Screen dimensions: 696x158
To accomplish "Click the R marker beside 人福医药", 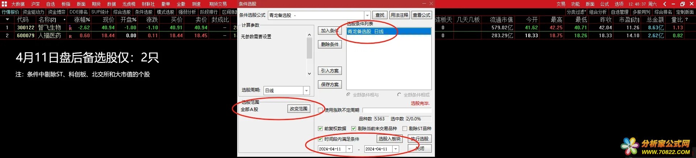I will (x=70, y=36).
